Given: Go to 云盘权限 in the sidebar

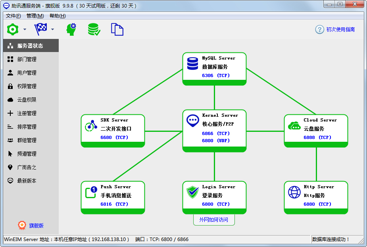Looking at the screenshot, I should pyautogui.click(x=27, y=100).
